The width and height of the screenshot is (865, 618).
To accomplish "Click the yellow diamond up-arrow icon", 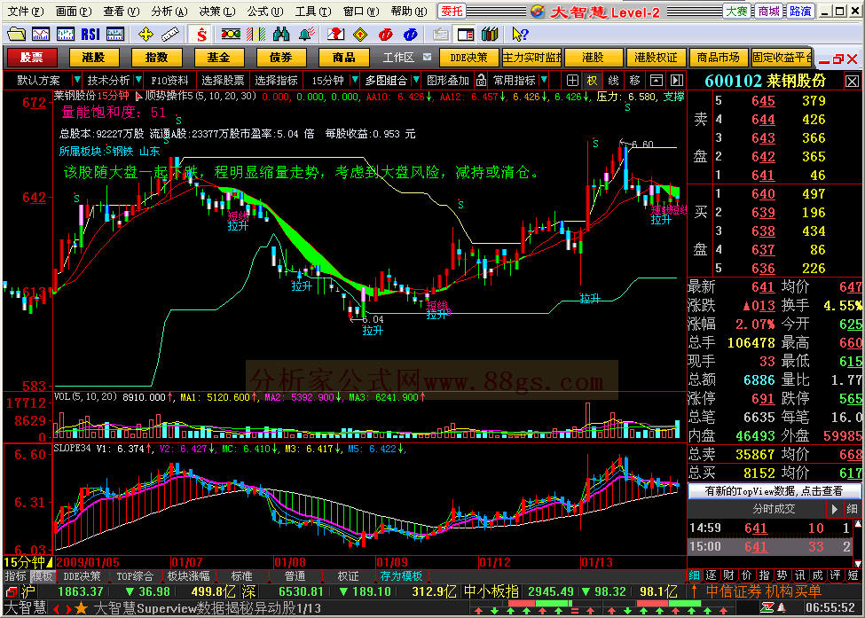I will point(360,35).
